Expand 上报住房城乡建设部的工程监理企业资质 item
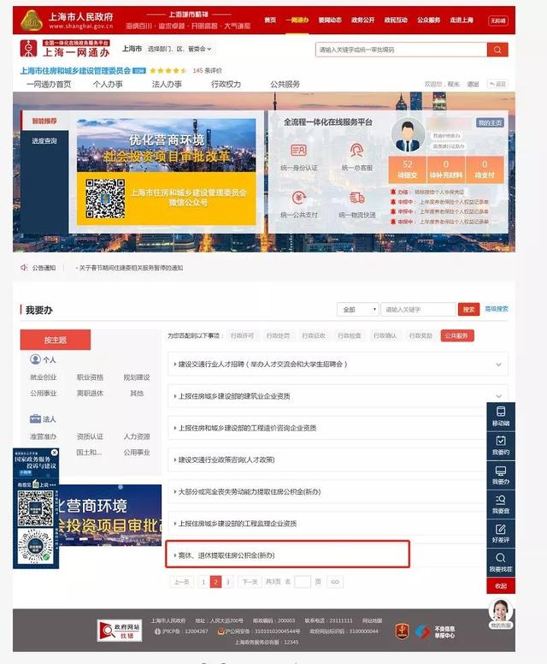Screen dimensions: 547x664 coord(237,524)
